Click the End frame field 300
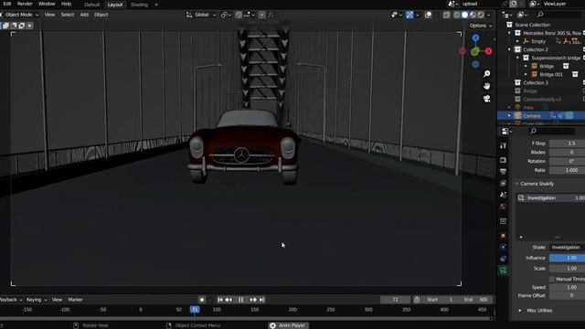 477,300
